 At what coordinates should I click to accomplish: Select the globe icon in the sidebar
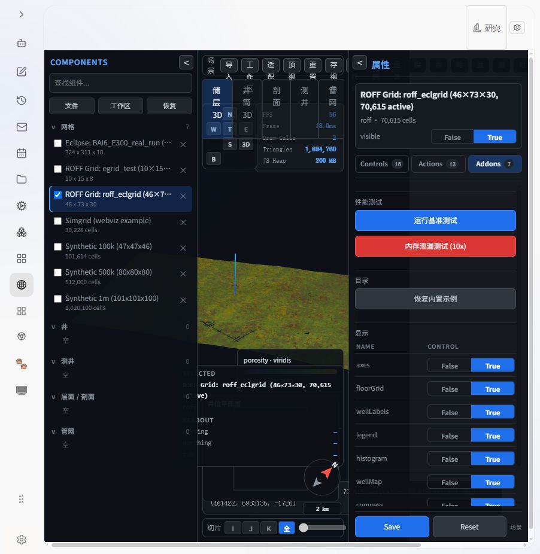point(22,285)
